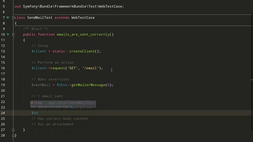Collapse the emails_are_sent_correctly function fold
Viewport: 253px width, 142px height.
13,35
